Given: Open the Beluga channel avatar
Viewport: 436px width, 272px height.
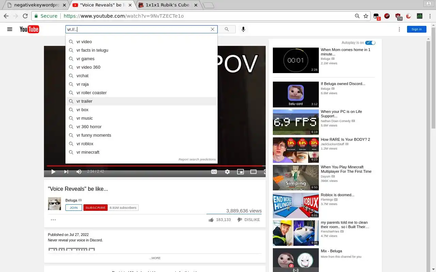Looking at the screenshot, I should 54,204.
